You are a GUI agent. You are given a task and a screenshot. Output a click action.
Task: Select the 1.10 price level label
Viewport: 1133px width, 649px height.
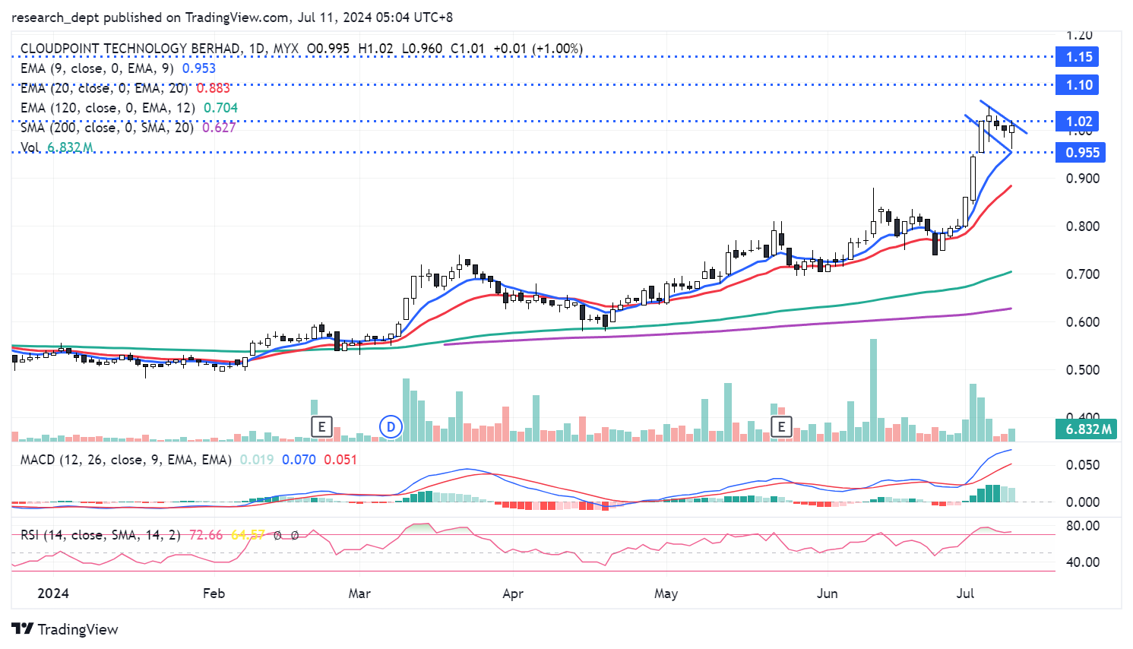coord(1078,85)
